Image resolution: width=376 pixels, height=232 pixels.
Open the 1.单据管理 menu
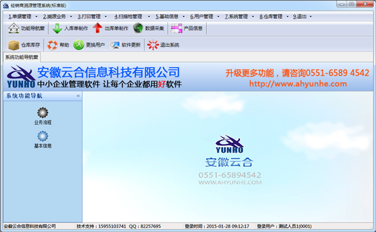pos(20,16)
